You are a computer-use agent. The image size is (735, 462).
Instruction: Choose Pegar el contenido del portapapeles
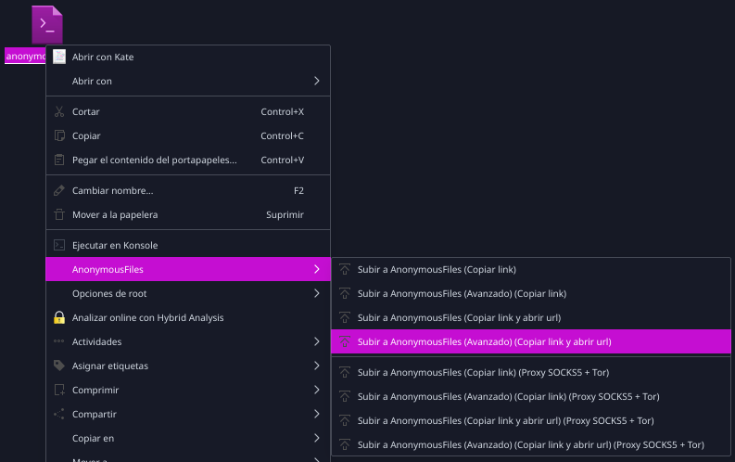[188, 160]
